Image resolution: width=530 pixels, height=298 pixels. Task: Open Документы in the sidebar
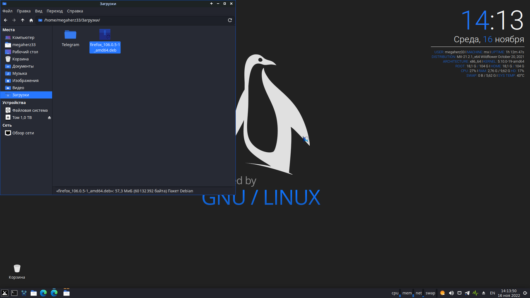click(26, 66)
